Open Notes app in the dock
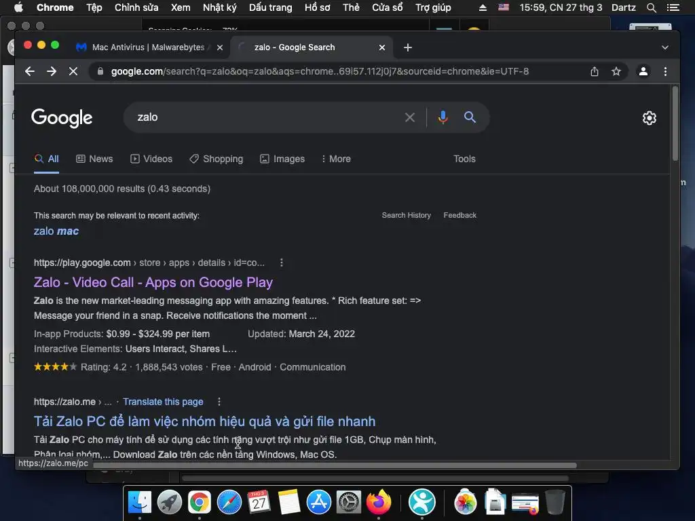Viewport: 695px width, 521px height. coord(289,503)
